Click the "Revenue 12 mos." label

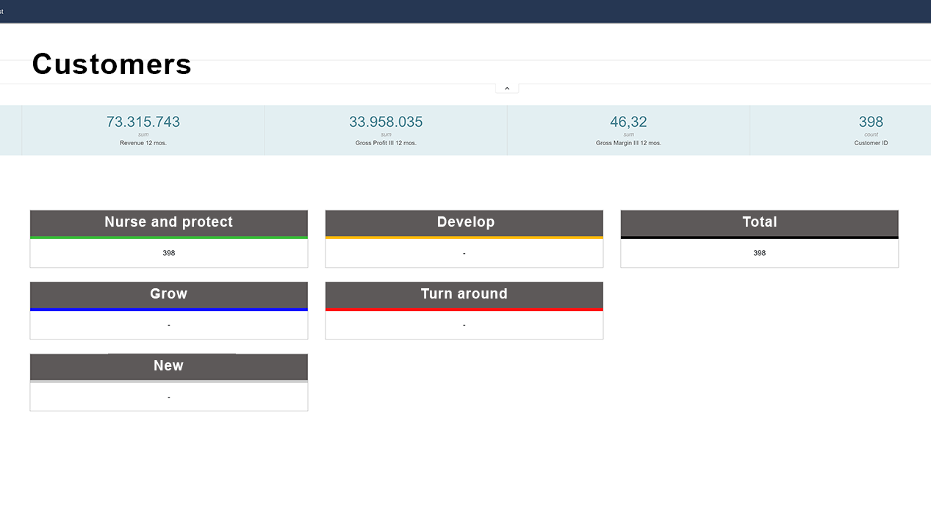tap(143, 143)
